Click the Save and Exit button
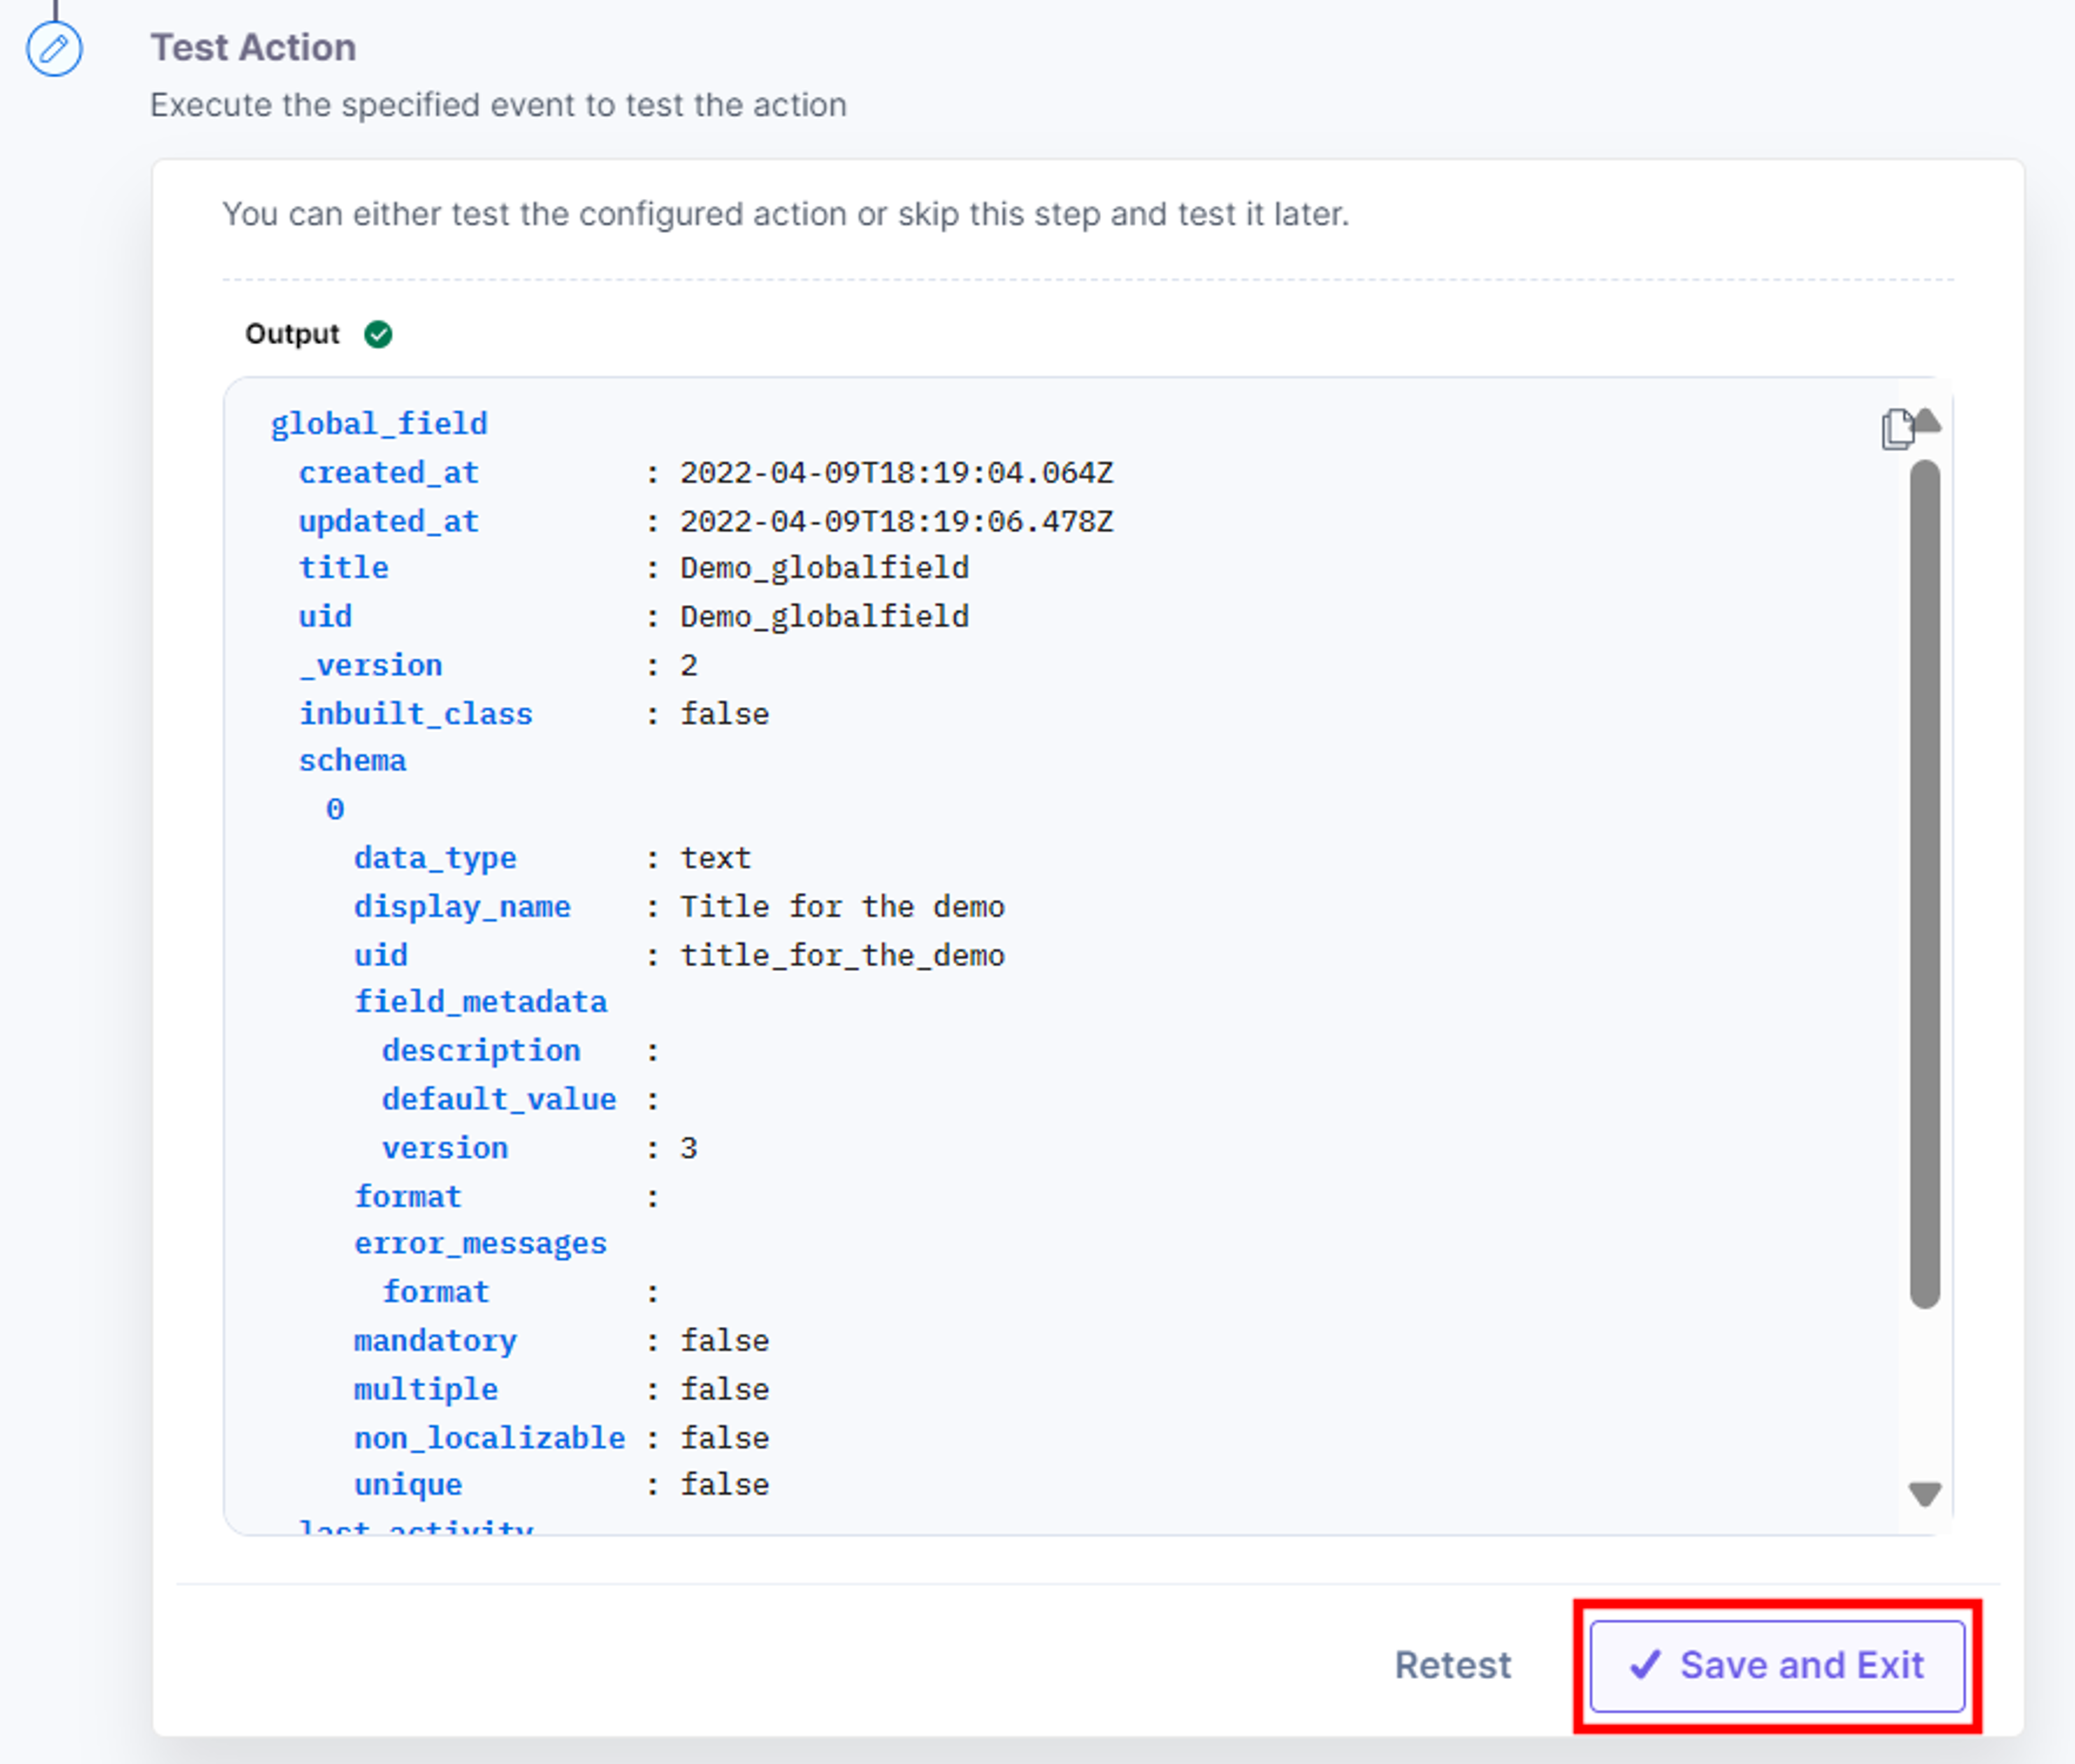This screenshot has height=1764, width=2075. point(1777,1666)
